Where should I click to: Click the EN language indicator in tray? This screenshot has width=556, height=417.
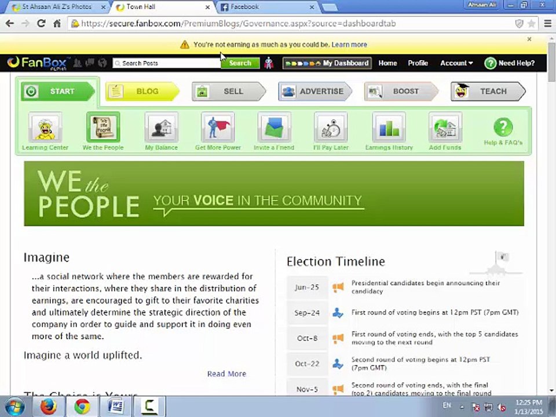(447, 405)
